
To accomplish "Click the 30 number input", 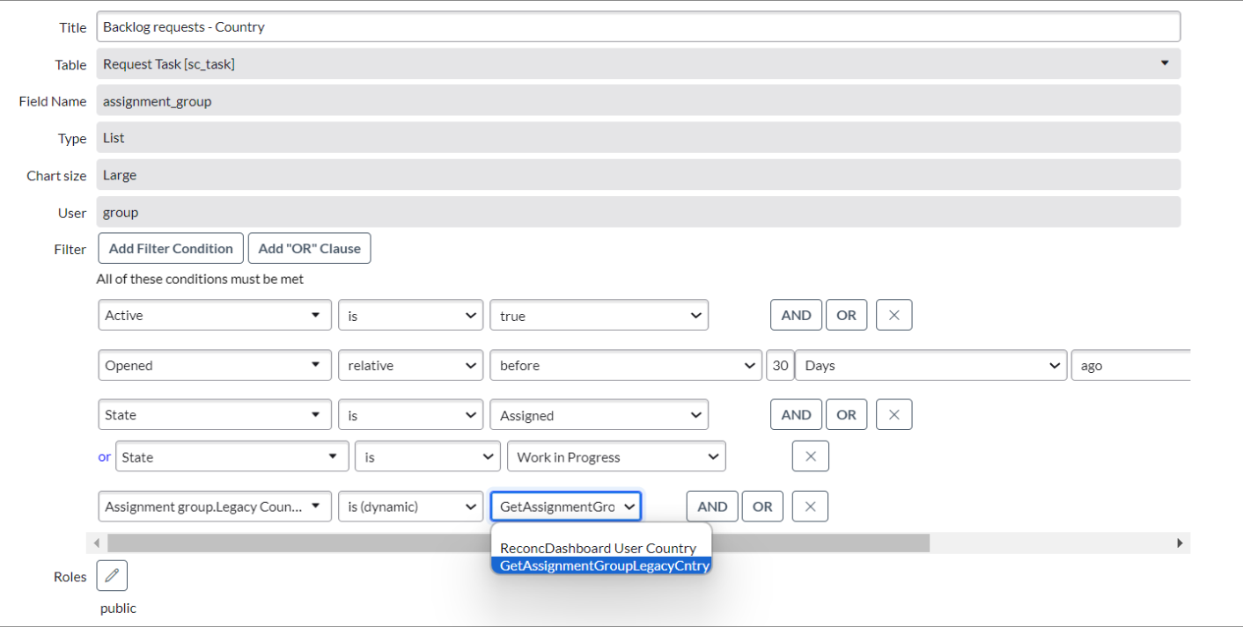I will click(x=780, y=365).
